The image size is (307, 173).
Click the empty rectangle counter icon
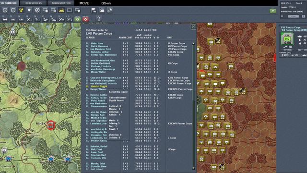click(69, 10)
